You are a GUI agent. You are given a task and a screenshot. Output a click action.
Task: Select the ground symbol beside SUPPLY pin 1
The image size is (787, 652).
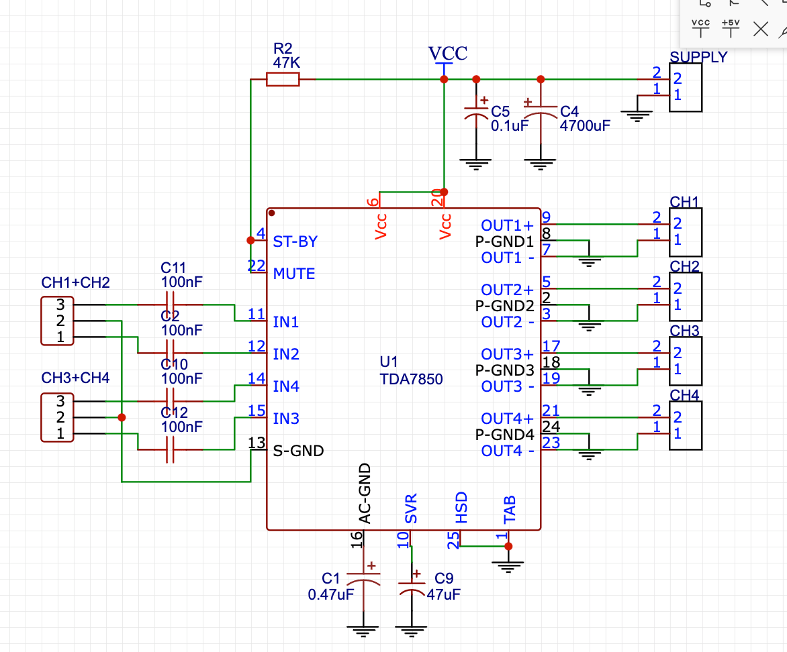point(637,114)
